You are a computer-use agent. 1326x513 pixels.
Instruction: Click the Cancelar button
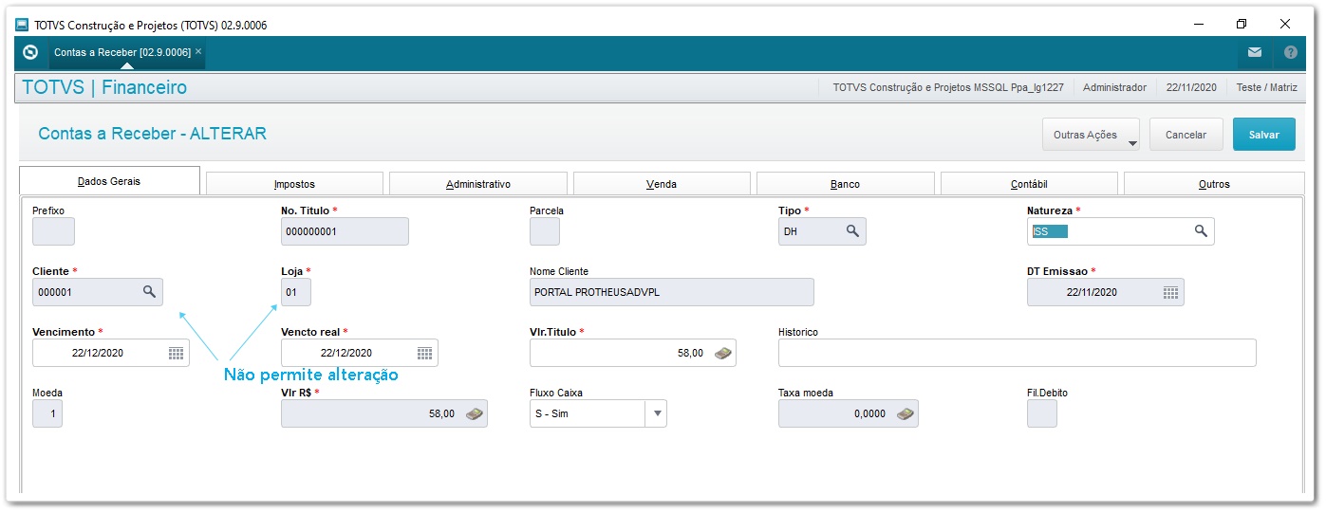pos(1186,135)
